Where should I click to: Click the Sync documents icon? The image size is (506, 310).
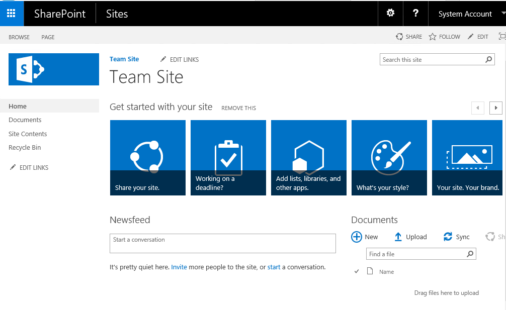448,237
